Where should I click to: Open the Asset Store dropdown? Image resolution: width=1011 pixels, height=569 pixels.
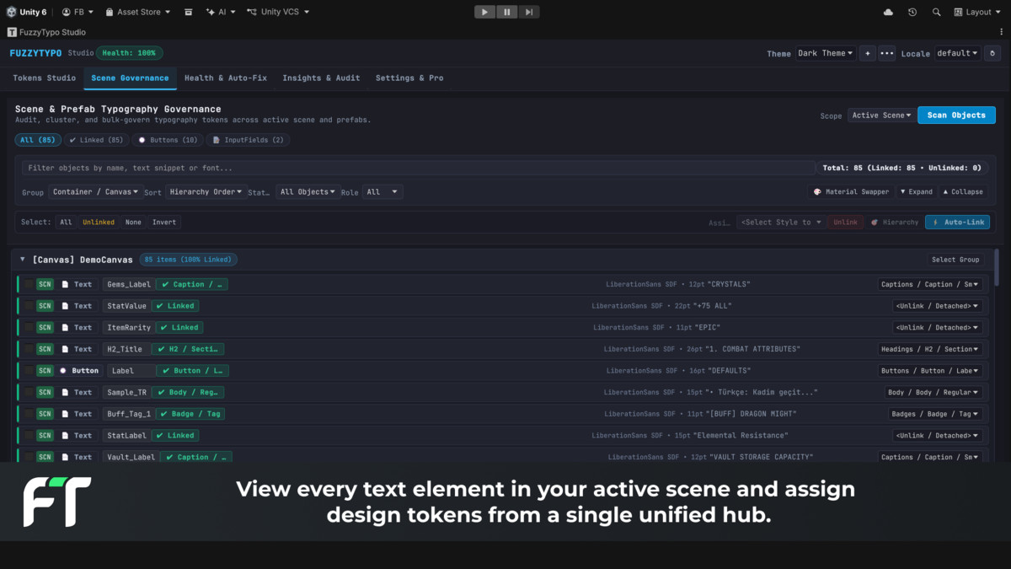pyautogui.click(x=137, y=12)
